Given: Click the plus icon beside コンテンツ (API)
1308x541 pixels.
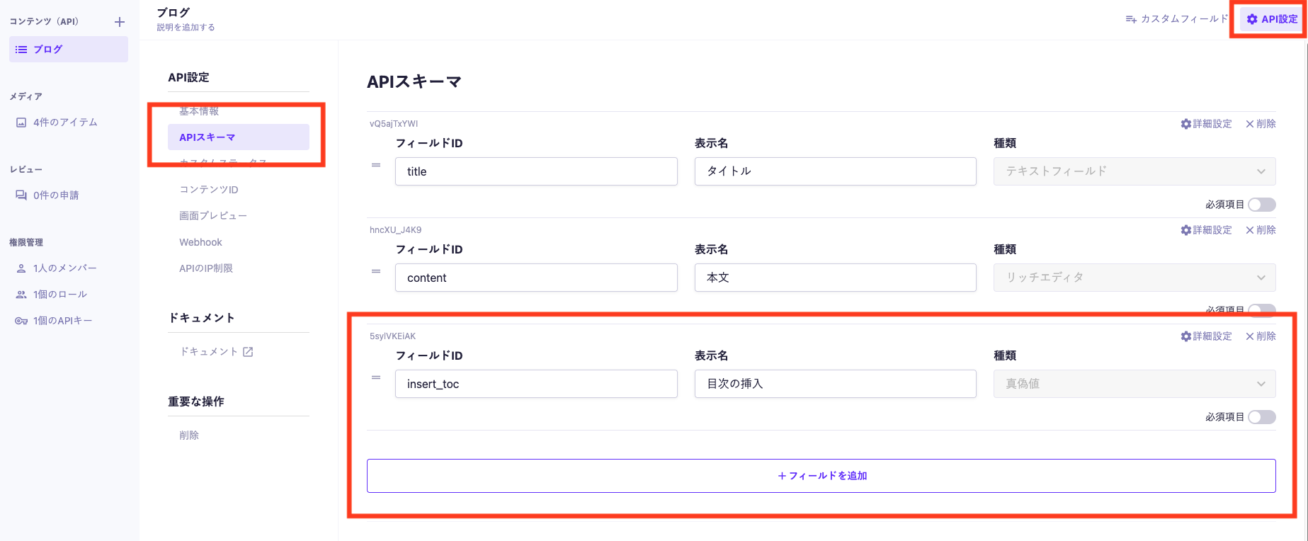Looking at the screenshot, I should pos(120,22).
